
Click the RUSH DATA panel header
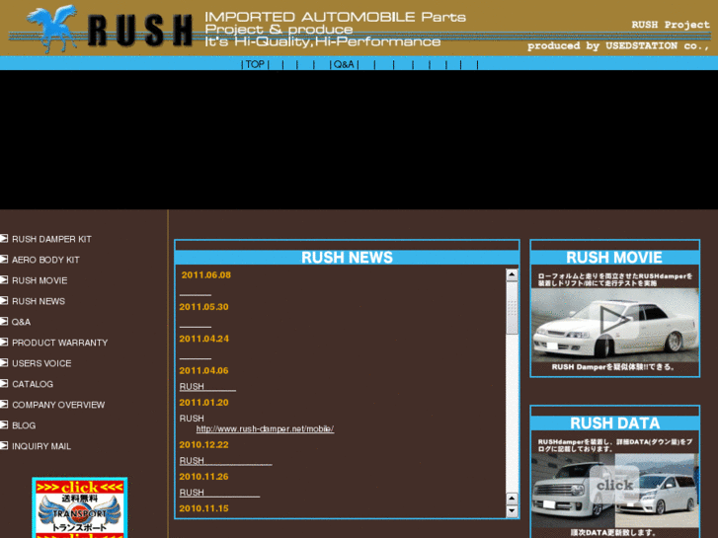tap(614, 423)
